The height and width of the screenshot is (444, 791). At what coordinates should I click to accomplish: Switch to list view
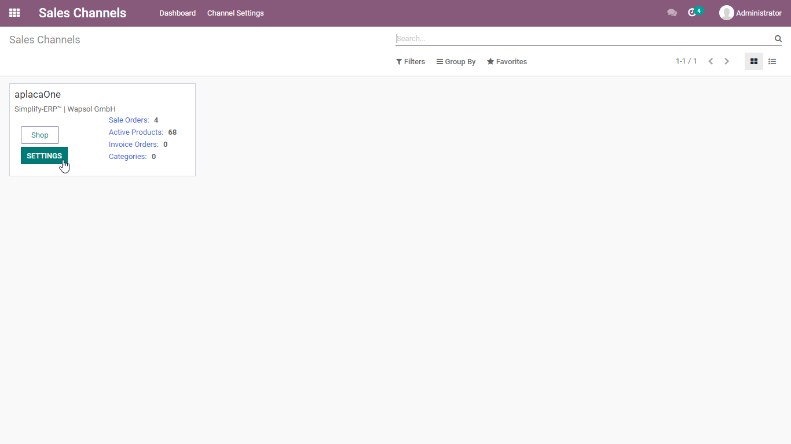click(772, 61)
